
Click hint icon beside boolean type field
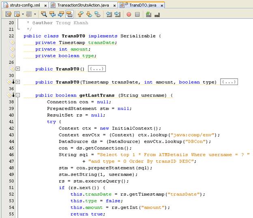click(x=12, y=56)
